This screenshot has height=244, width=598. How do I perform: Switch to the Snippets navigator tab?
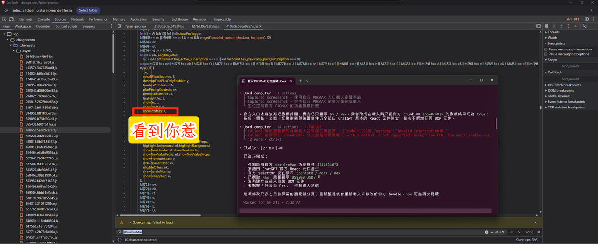point(89,26)
